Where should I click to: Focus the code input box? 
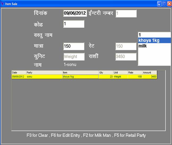(74, 24)
